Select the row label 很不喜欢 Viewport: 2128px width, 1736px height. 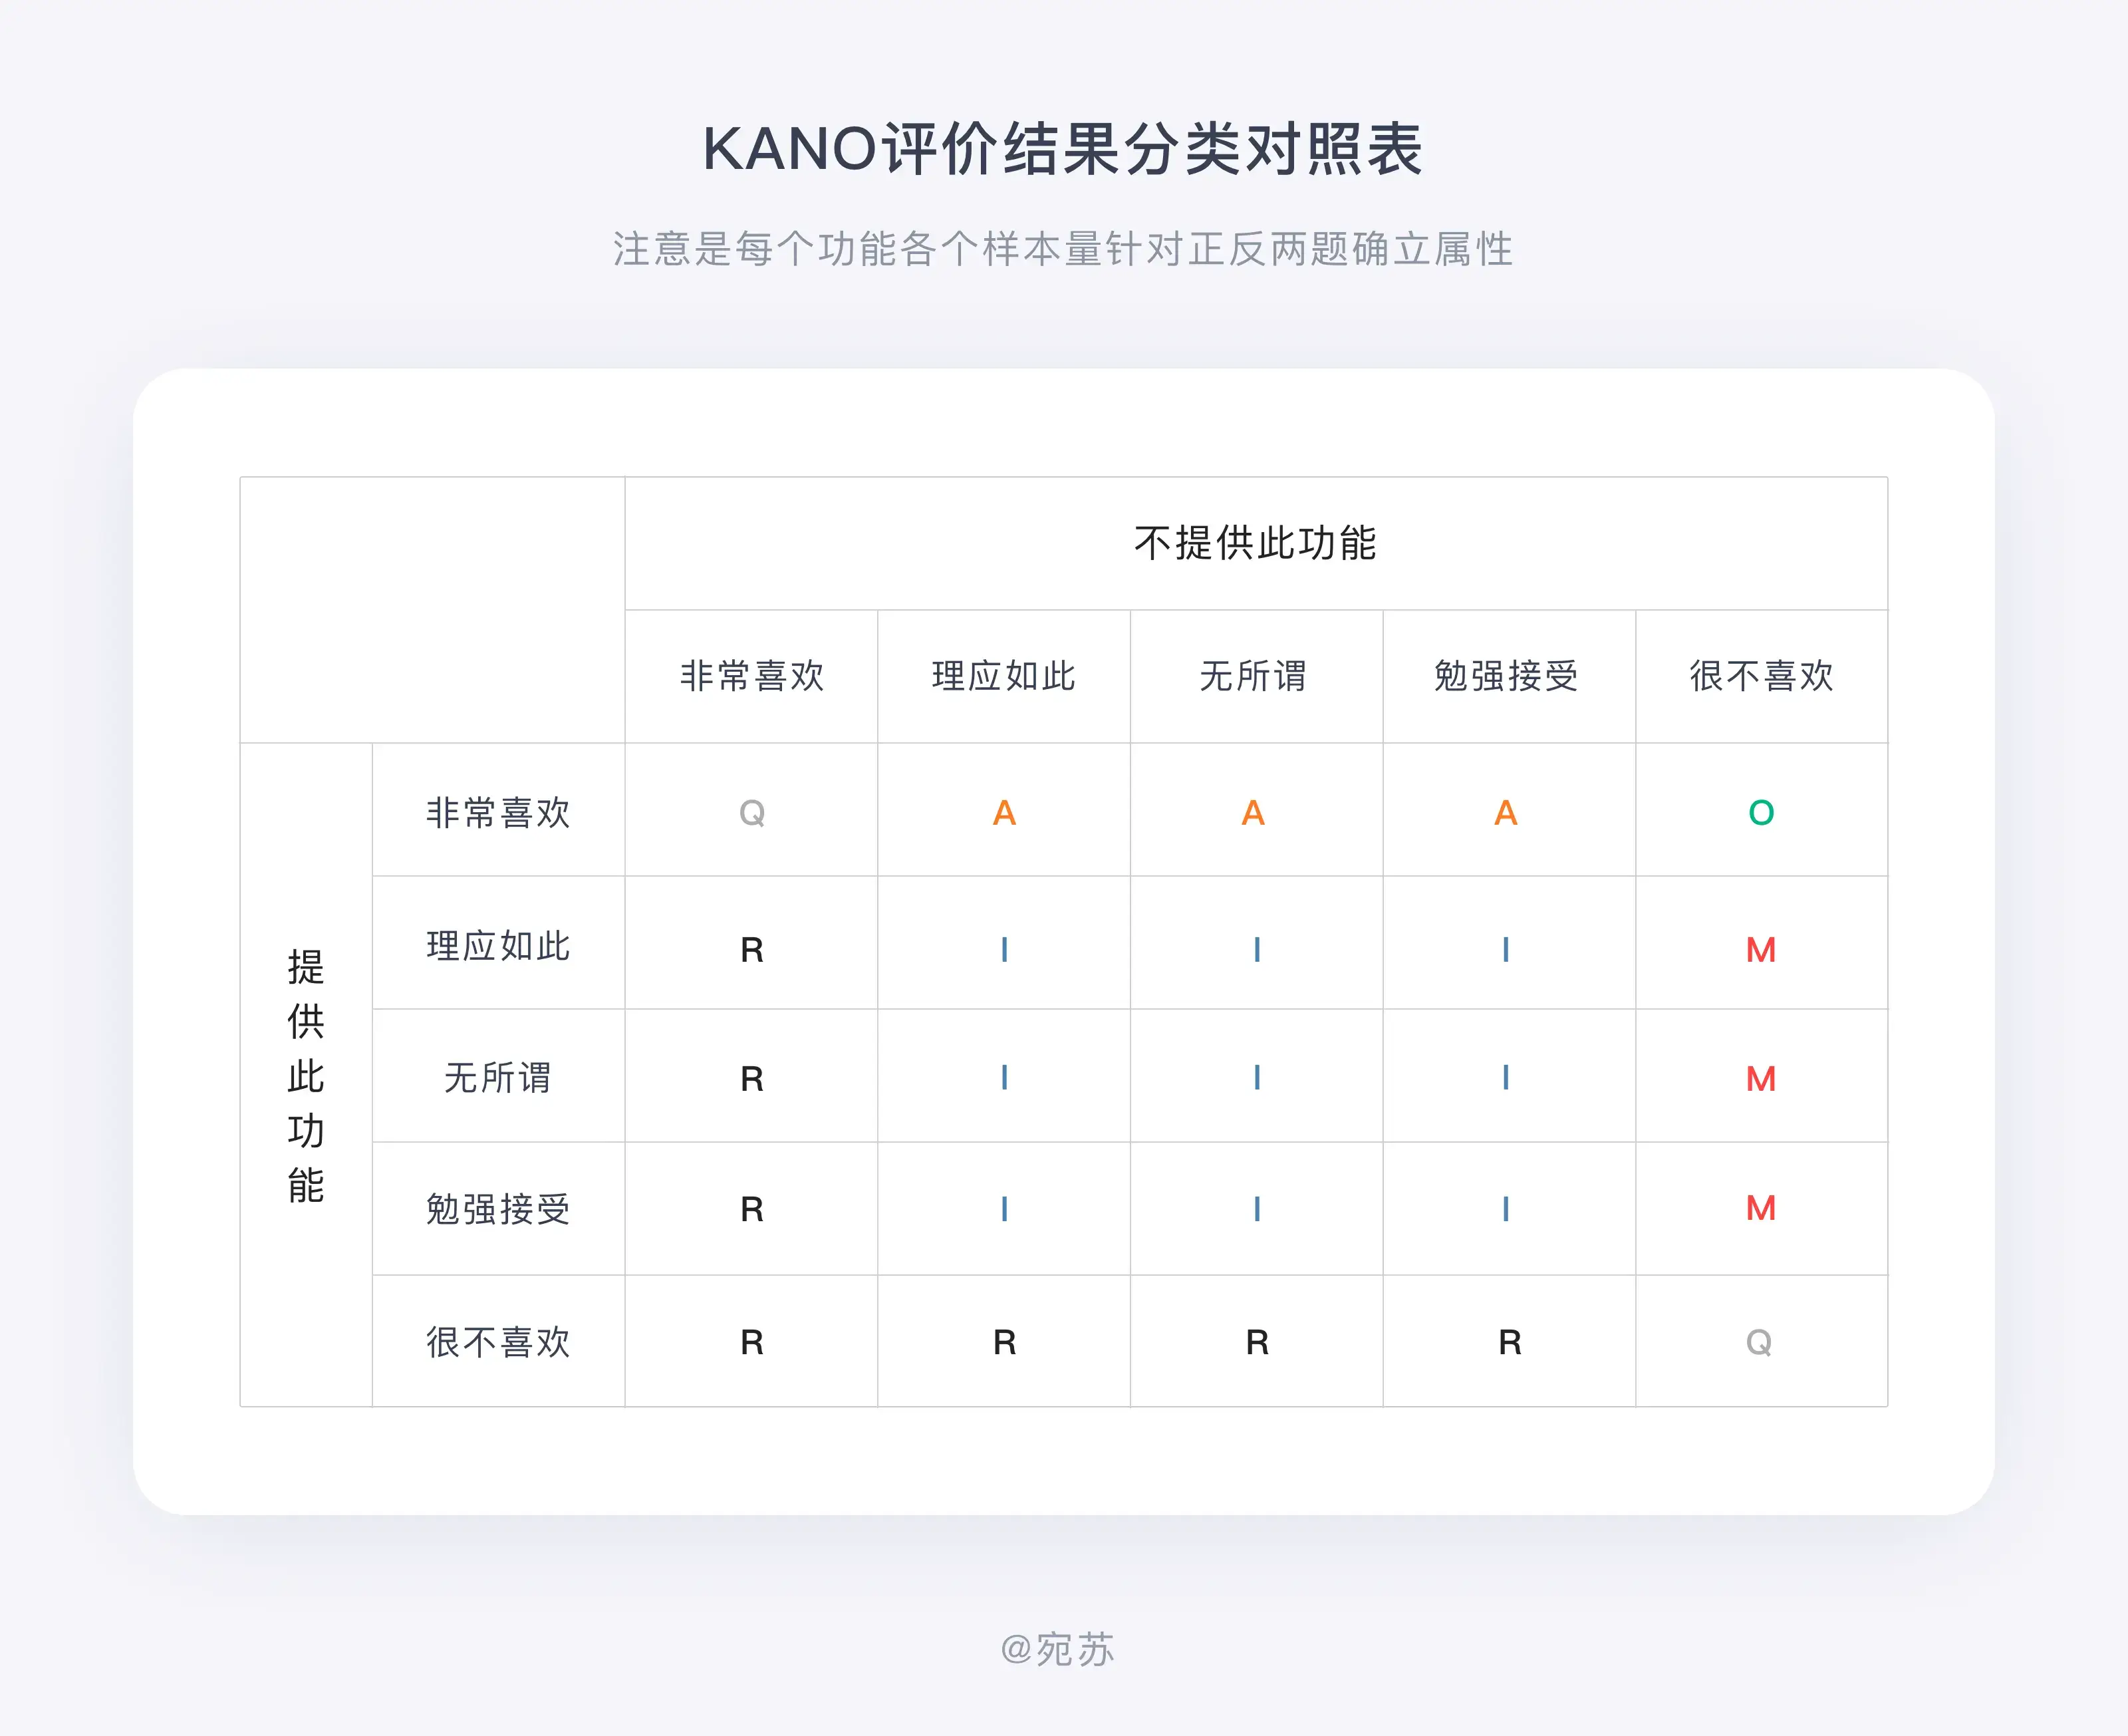click(498, 1341)
